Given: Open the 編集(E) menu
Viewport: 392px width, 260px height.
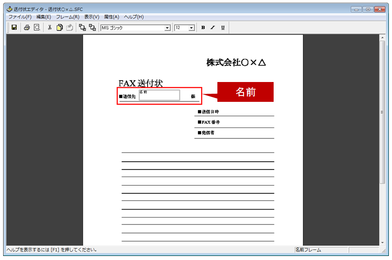Looking at the screenshot, I should (x=44, y=17).
